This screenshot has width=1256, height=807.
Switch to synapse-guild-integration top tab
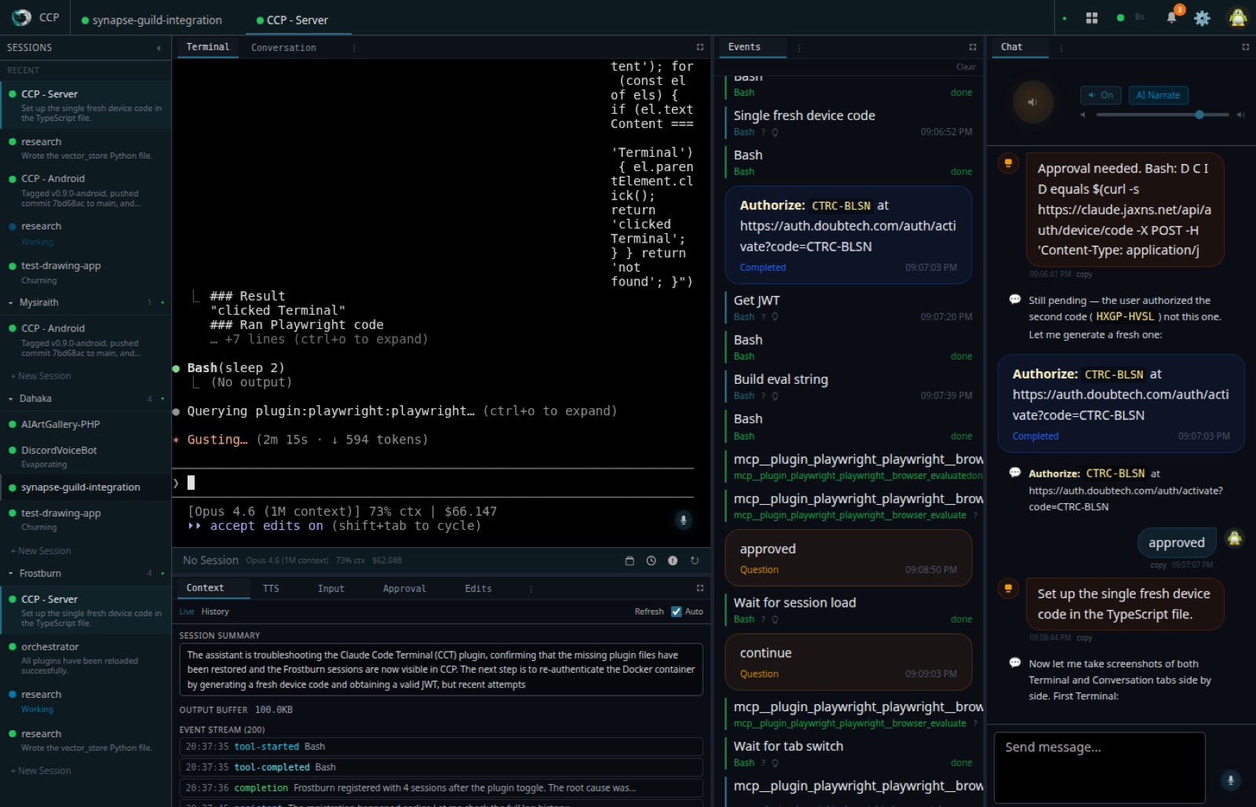[152, 20]
